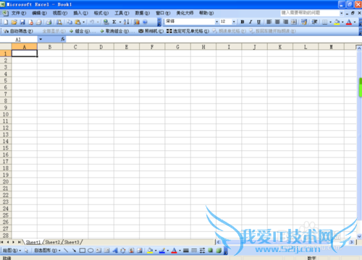Viewport: 362px width, 260px height.
Task: Click the Camera toolbar button
Action: [x=151, y=31]
